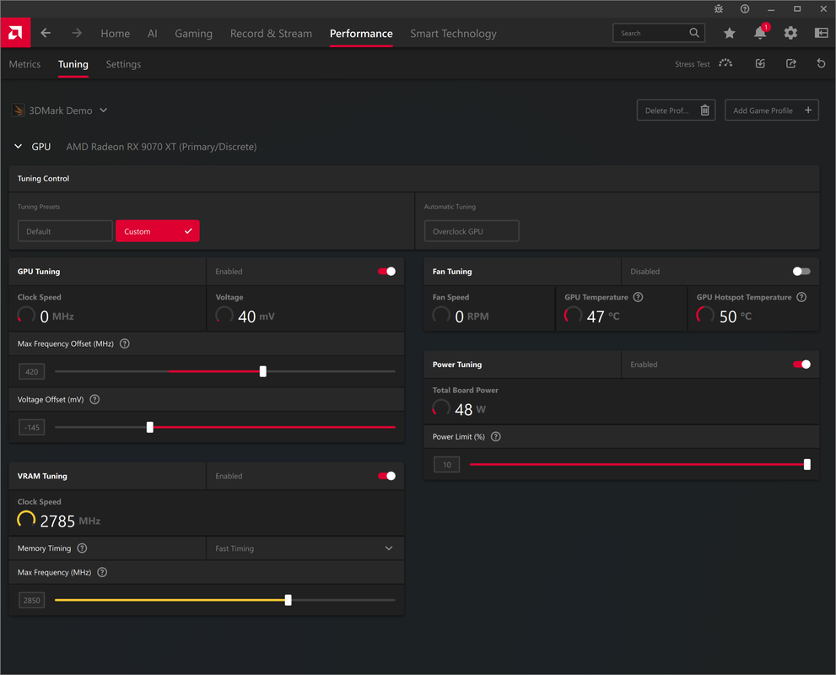Viewport: 836px width, 675px height.
Task: Enable the Fan Tuning switch
Action: 801,272
